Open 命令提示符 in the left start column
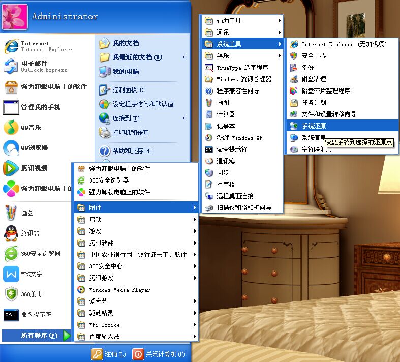This screenshot has height=362, width=400. (x=37, y=315)
